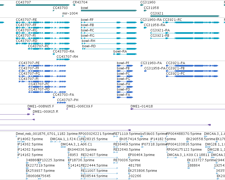
Task: Select CG43707-RH transcript glyph
Action: tap(63, 59)
